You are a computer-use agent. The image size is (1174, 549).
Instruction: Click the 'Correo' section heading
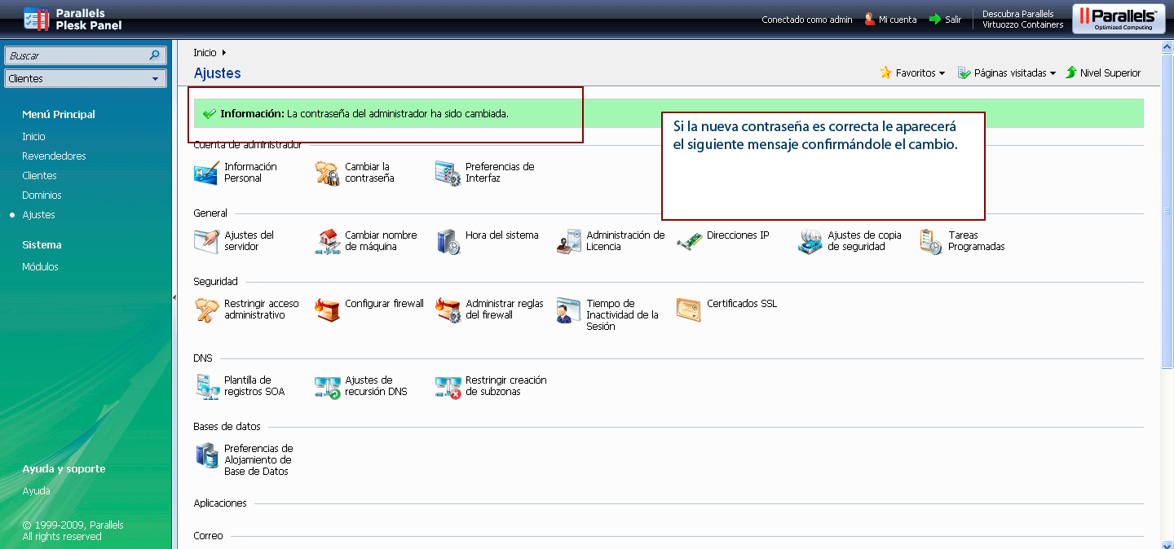coord(208,536)
